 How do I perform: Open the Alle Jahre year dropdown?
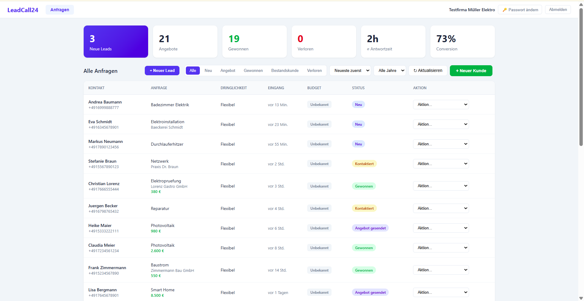point(390,70)
